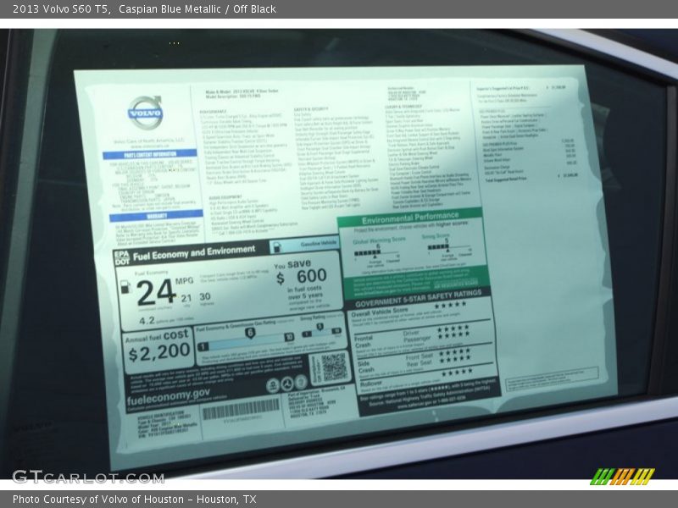The width and height of the screenshot is (678, 508).
Task: Select the Parts Content Information heading
Action: click(x=149, y=154)
